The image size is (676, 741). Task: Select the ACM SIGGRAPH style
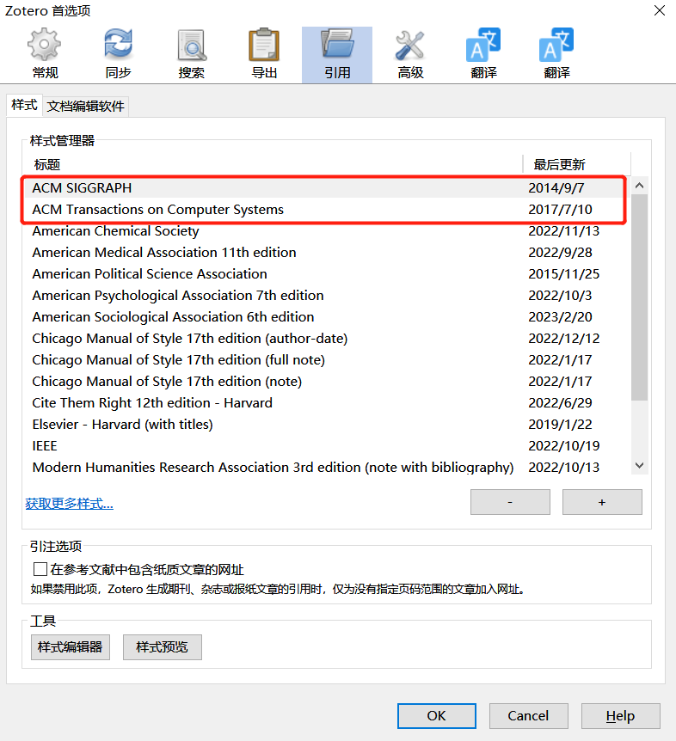326,187
